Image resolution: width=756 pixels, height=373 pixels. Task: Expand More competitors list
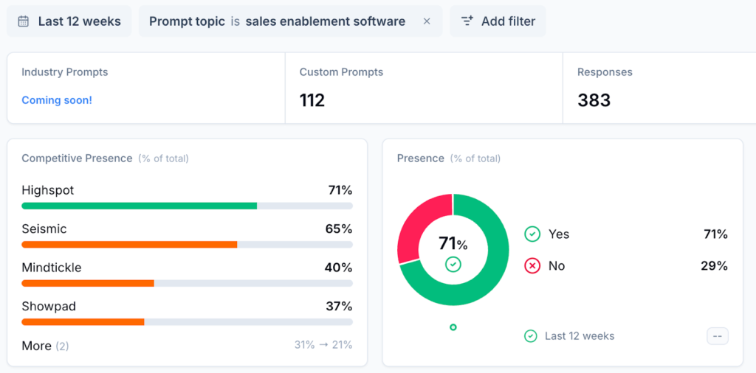(x=45, y=346)
